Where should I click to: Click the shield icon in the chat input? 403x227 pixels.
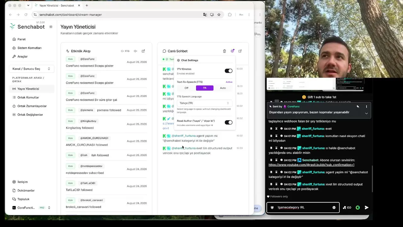pyautogui.click(x=272, y=207)
